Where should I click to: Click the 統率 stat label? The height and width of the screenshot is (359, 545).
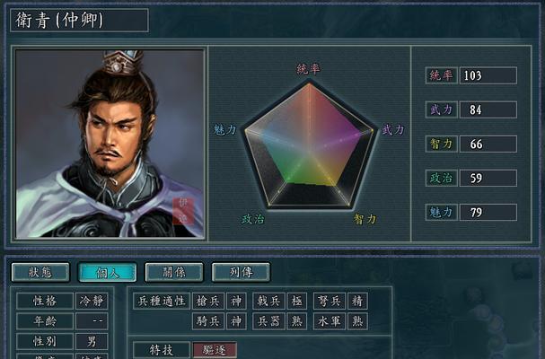click(442, 75)
